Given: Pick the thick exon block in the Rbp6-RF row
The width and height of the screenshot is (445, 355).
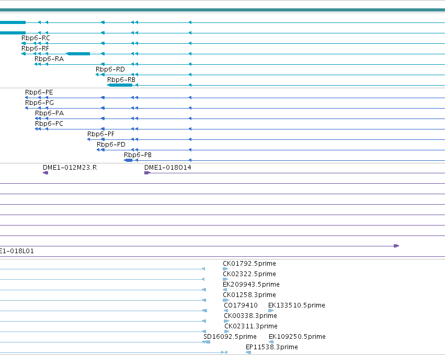Looking at the screenshot, I should pyautogui.click(x=78, y=54).
